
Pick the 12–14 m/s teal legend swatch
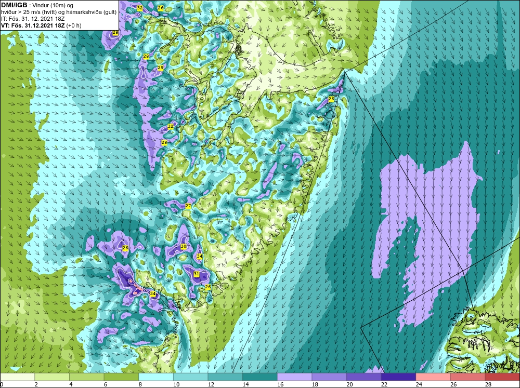pyautogui.click(x=225, y=377)
